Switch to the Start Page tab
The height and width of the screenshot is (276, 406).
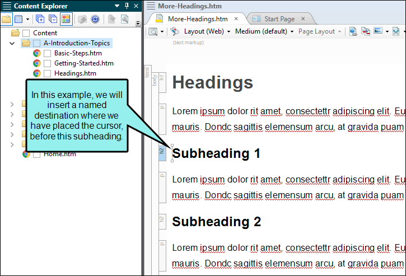[x=279, y=19]
